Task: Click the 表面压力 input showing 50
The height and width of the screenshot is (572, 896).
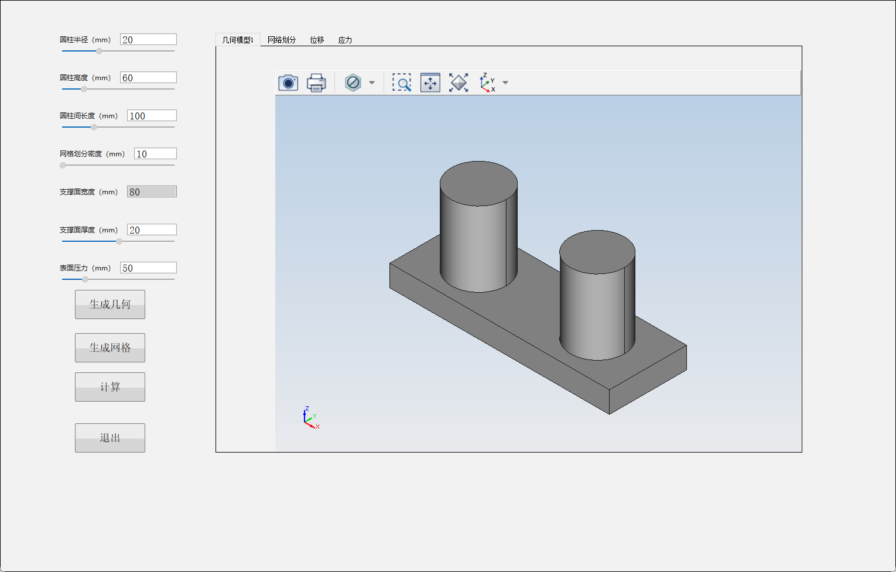Action: (x=148, y=268)
